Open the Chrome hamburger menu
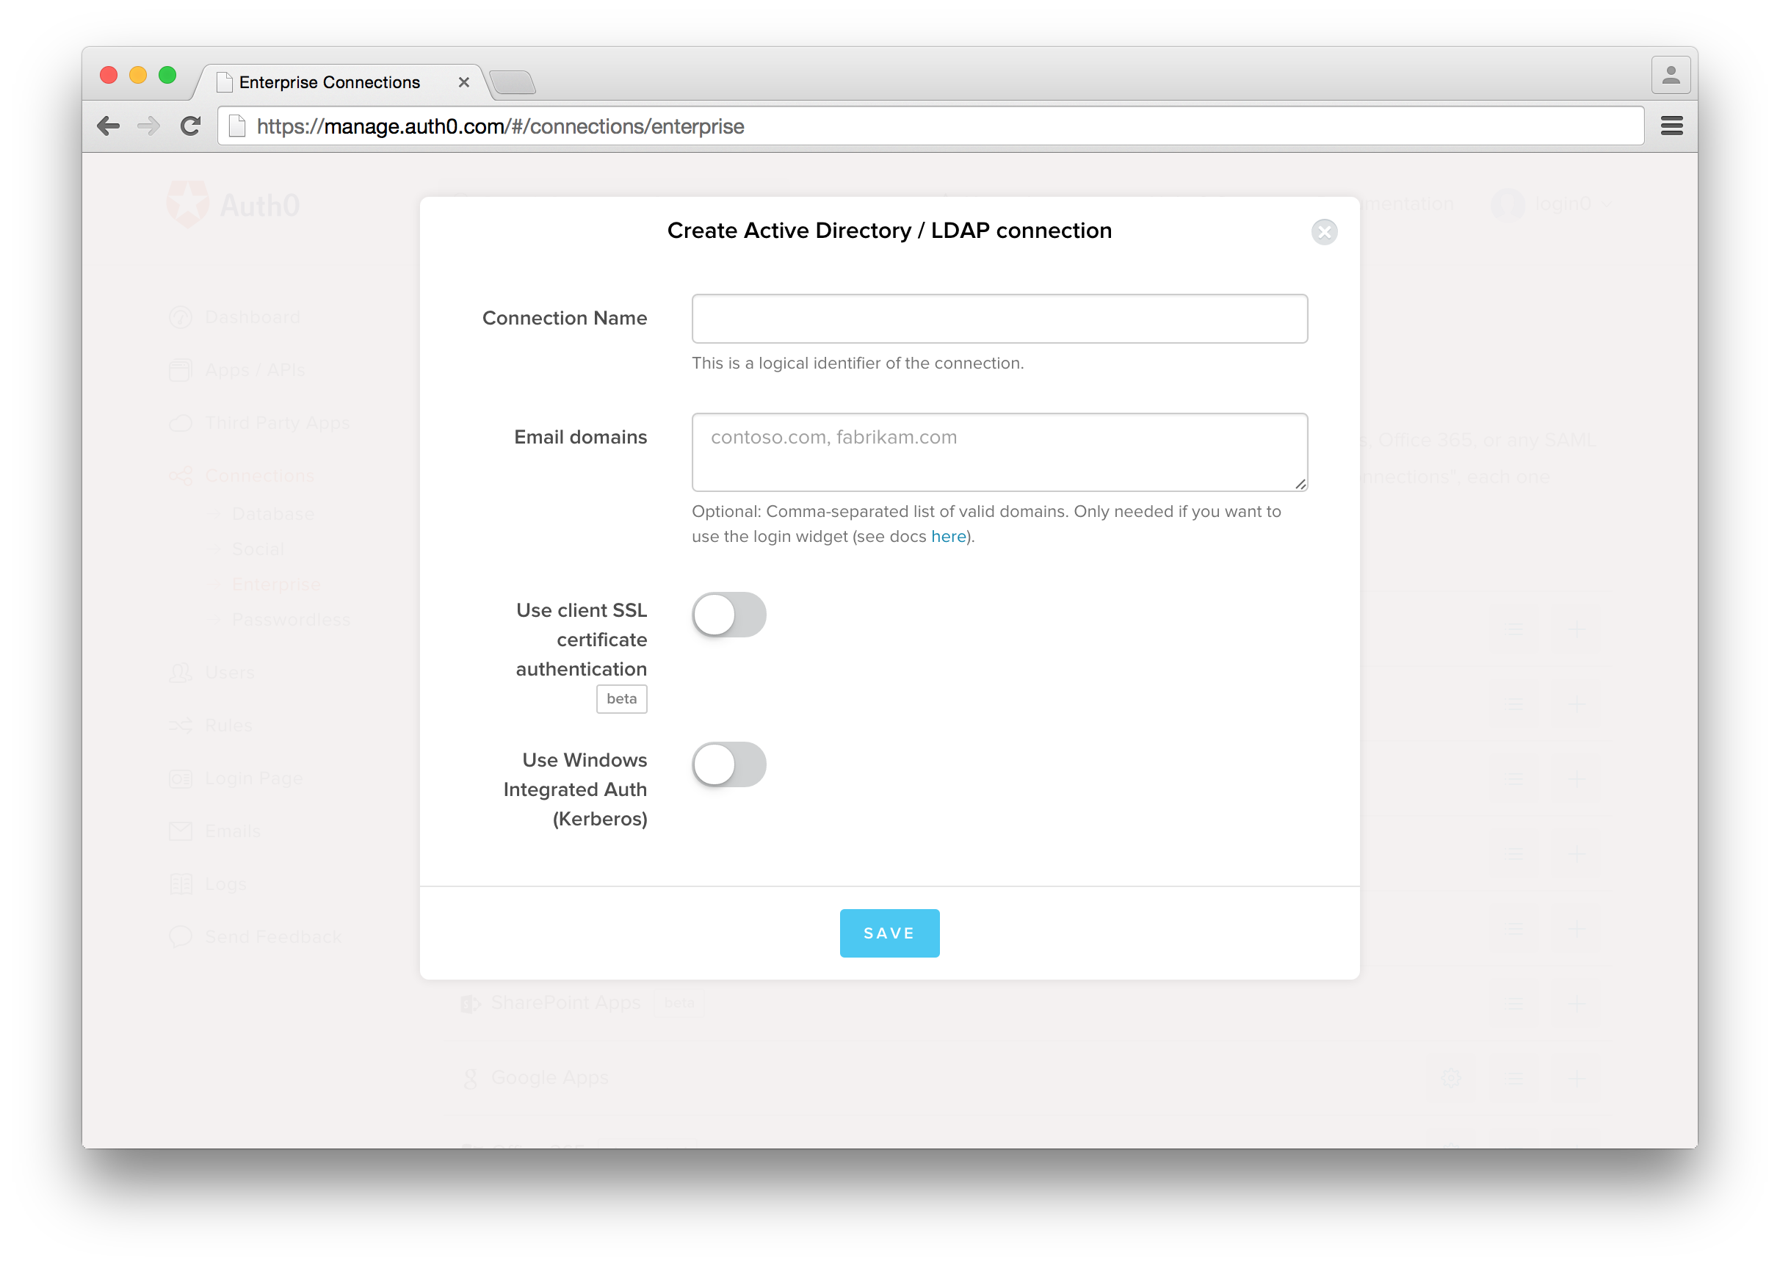Image resolution: width=1780 pixels, height=1266 pixels. [1671, 126]
